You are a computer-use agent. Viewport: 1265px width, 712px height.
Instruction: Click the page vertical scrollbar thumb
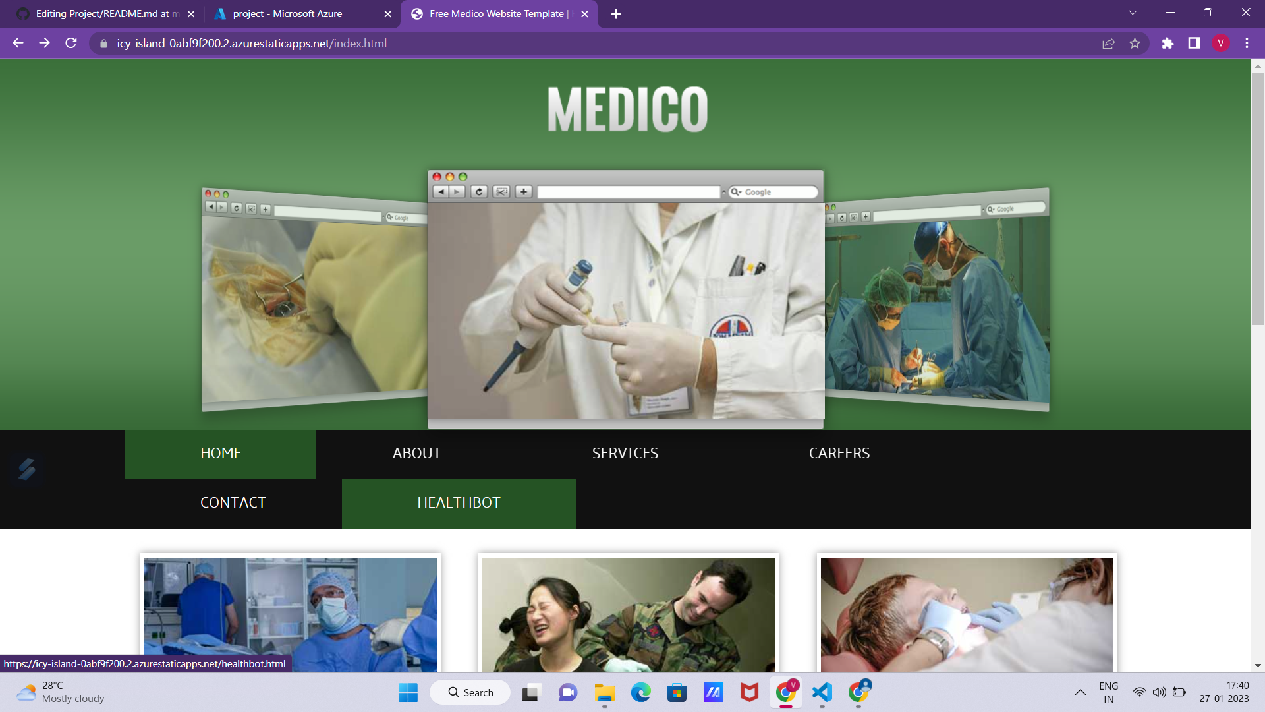point(1258,198)
